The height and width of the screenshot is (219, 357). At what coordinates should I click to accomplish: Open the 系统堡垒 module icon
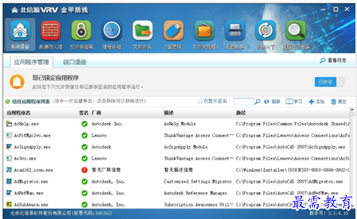pos(20,30)
